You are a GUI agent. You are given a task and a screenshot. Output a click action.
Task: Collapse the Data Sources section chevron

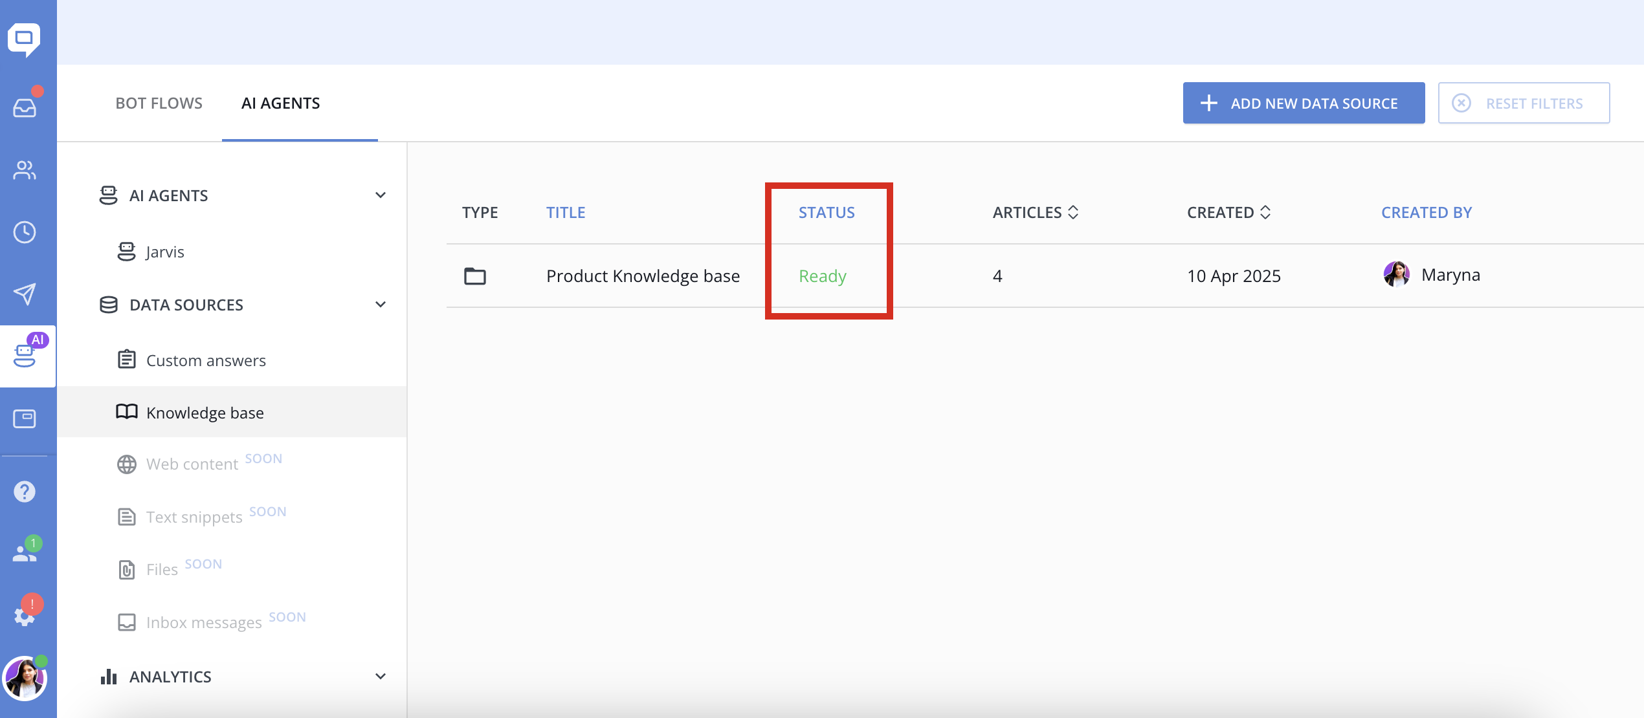[381, 305]
